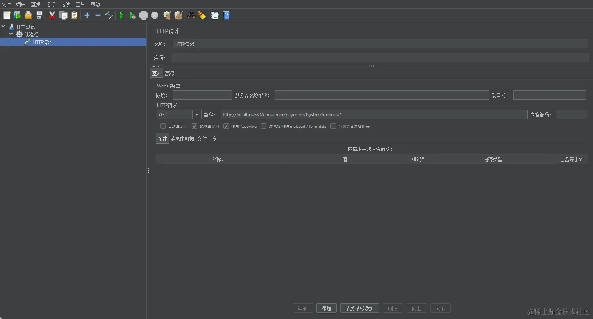Open the 工具 menu
593x319 pixels.
coord(80,4)
